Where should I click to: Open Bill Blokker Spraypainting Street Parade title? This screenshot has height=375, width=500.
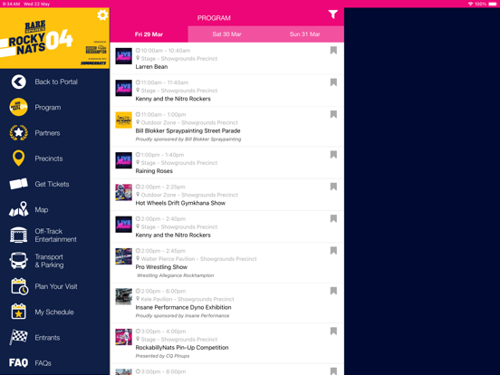(x=187, y=130)
